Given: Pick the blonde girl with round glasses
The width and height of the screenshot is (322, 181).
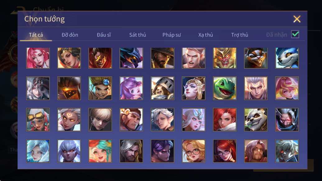Looking at the screenshot, I should 193,151.
